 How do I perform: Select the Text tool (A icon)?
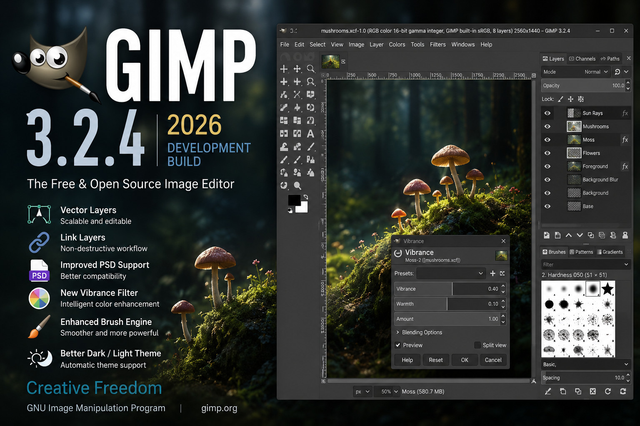tap(310, 134)
